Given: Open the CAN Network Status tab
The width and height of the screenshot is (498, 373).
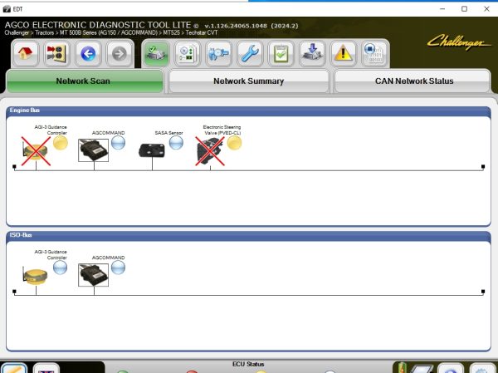Looking at the screenshot, I should tap(413, 81).
